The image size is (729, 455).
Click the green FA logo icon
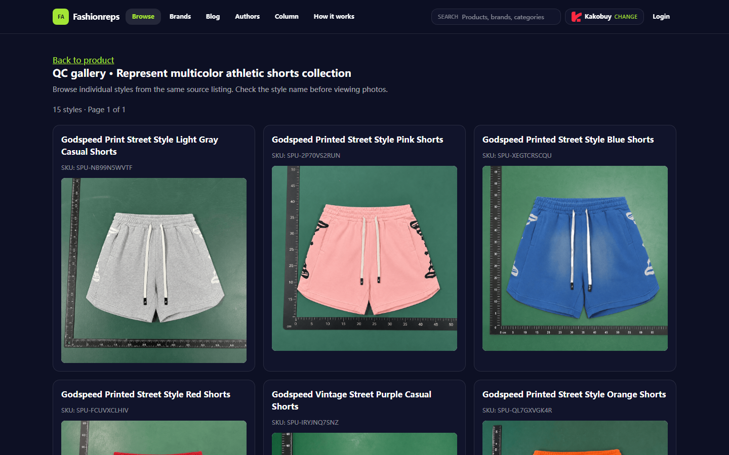tap(61, 17)
